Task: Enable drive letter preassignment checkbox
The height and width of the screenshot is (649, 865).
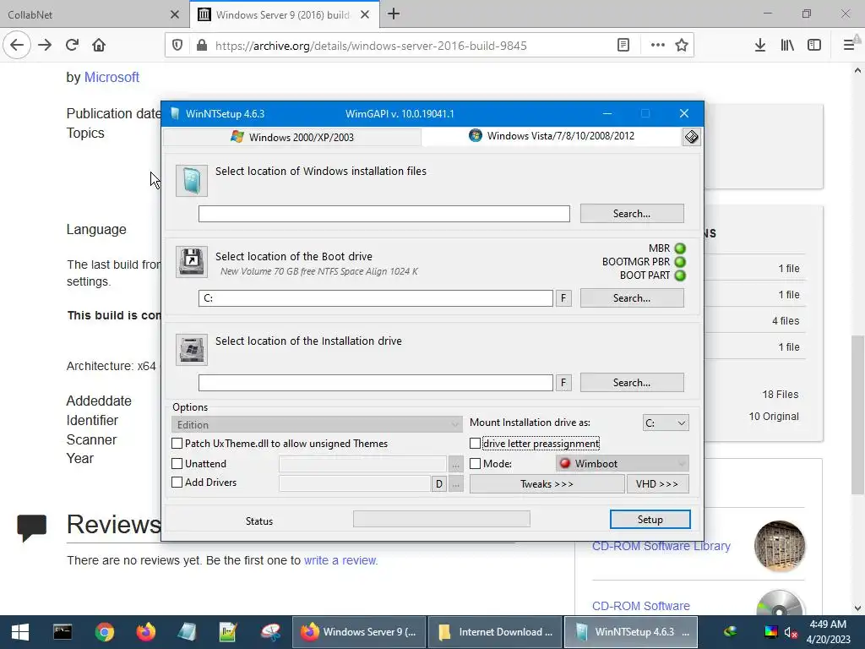Action: pyautogui.click(x=475, y=443)
